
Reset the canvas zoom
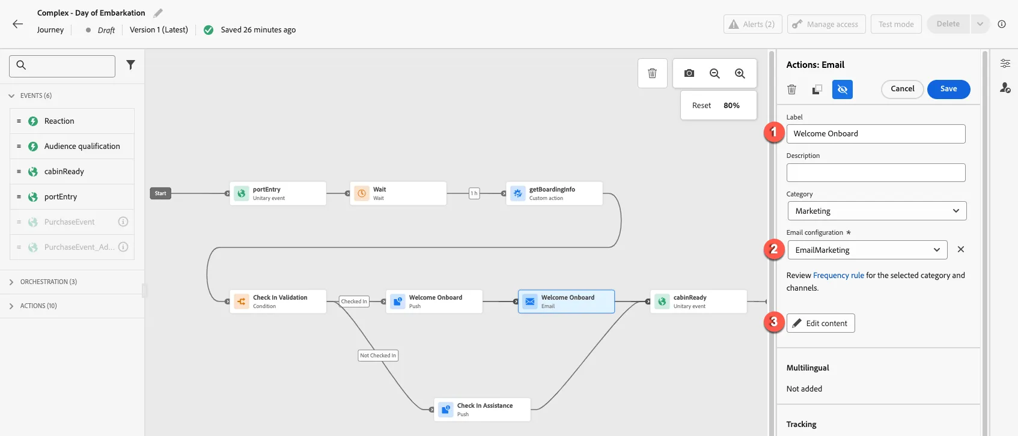[701, 105]
